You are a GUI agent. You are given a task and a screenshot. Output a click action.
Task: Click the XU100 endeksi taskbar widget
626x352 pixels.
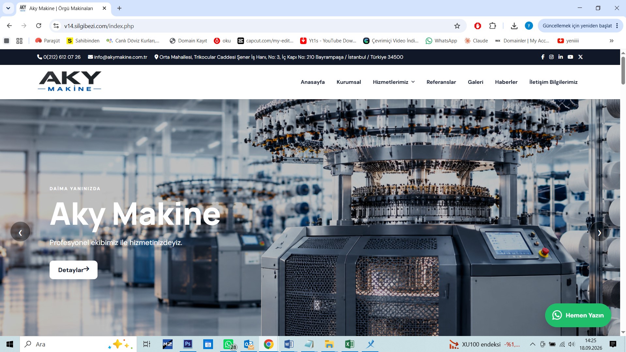(484, 344)
